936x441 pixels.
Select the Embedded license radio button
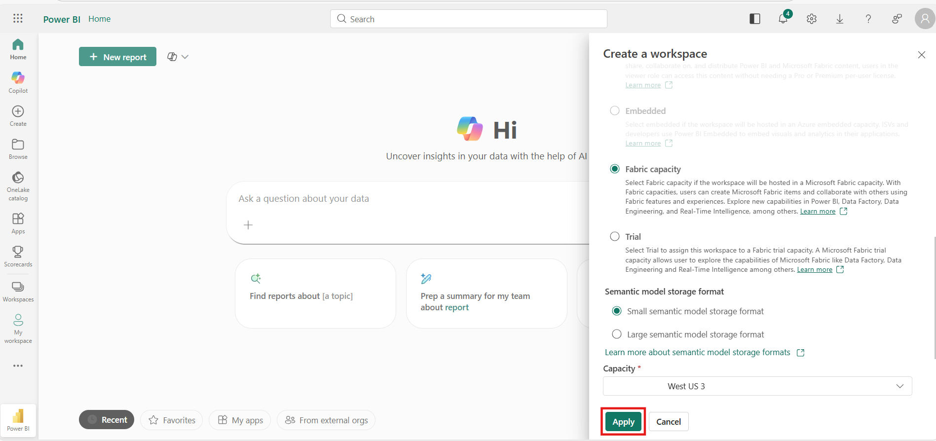point(615,110)
